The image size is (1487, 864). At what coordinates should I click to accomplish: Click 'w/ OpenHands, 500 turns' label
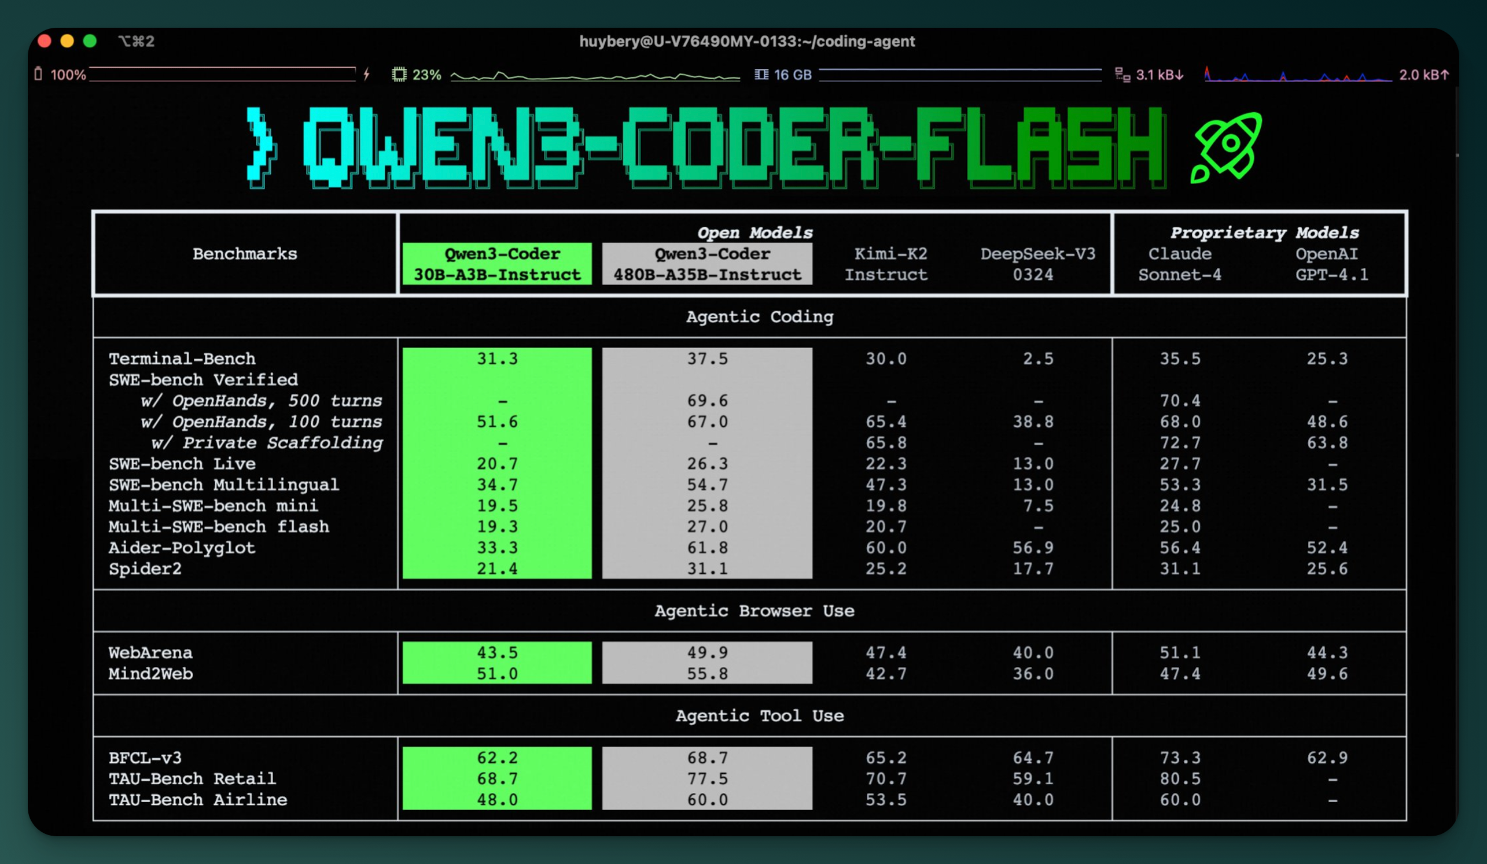click(x=261, y=400)
